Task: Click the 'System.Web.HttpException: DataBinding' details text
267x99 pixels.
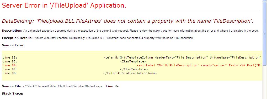Action: pyautogui.click(x=114, y=38)
